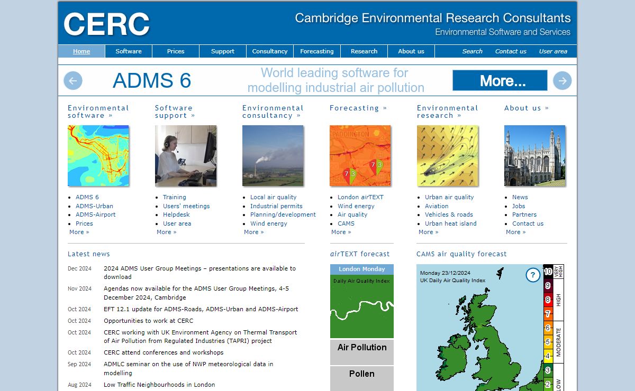
Task: Open the About us menu item
Action: (x=411, y=51)
